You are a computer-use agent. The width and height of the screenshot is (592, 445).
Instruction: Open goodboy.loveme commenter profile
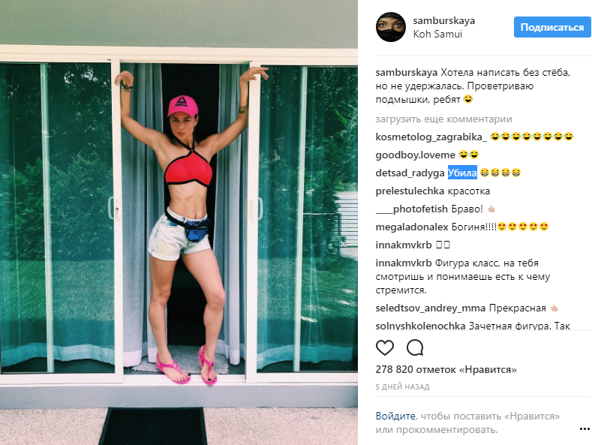point(416,155)
